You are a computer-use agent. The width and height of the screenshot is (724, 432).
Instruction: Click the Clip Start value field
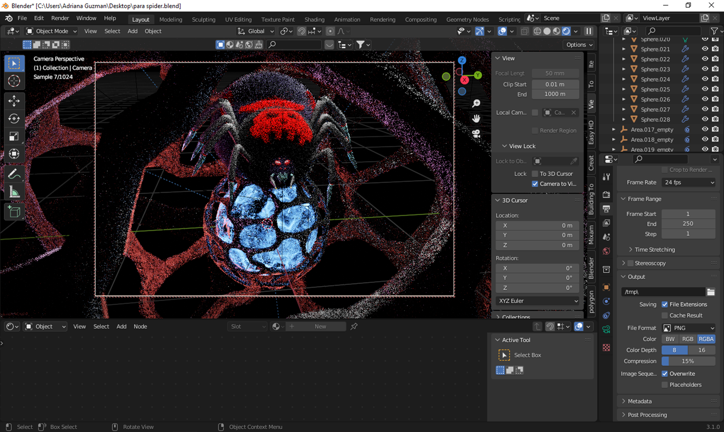pyautogui.click(x=555, y=84)
